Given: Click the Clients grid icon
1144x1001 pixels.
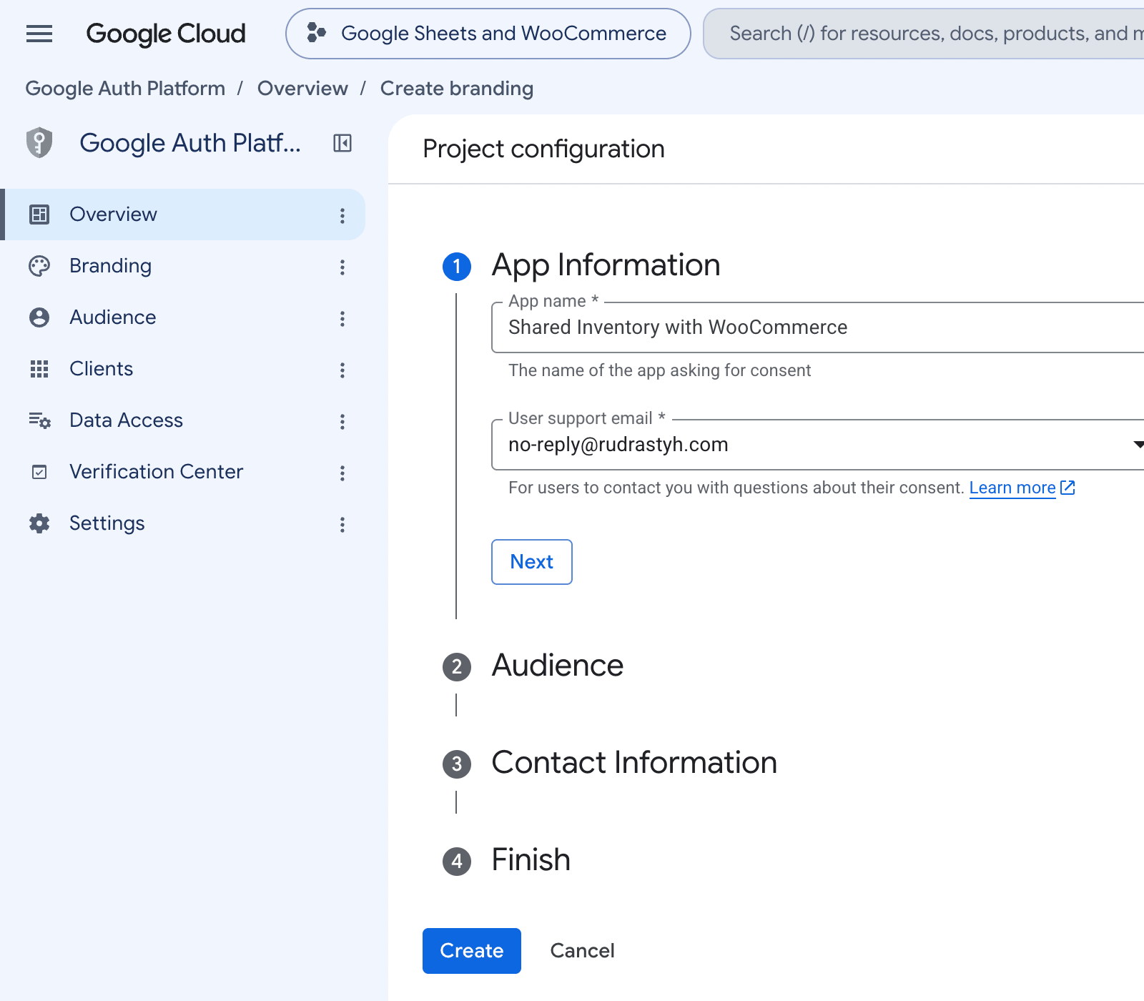Looking at the screenshot, I should point(39,369).
